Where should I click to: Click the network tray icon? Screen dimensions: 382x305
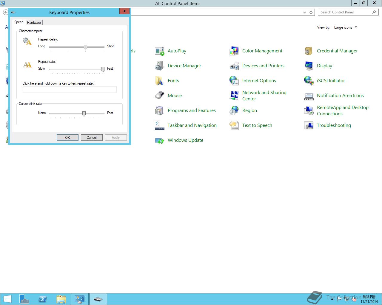(x=346, y=299)
